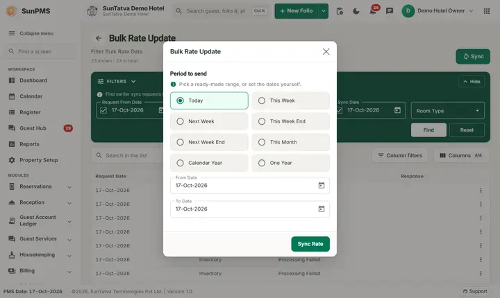The image size is (500, 298).
Task: Close the Bulk Rate Update dialog
Action: pyautogui.click(x=326, y=51)
